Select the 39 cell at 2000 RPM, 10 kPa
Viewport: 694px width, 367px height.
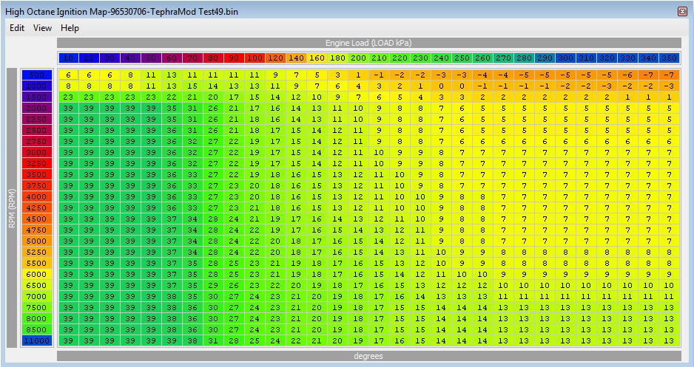(68, 108)
